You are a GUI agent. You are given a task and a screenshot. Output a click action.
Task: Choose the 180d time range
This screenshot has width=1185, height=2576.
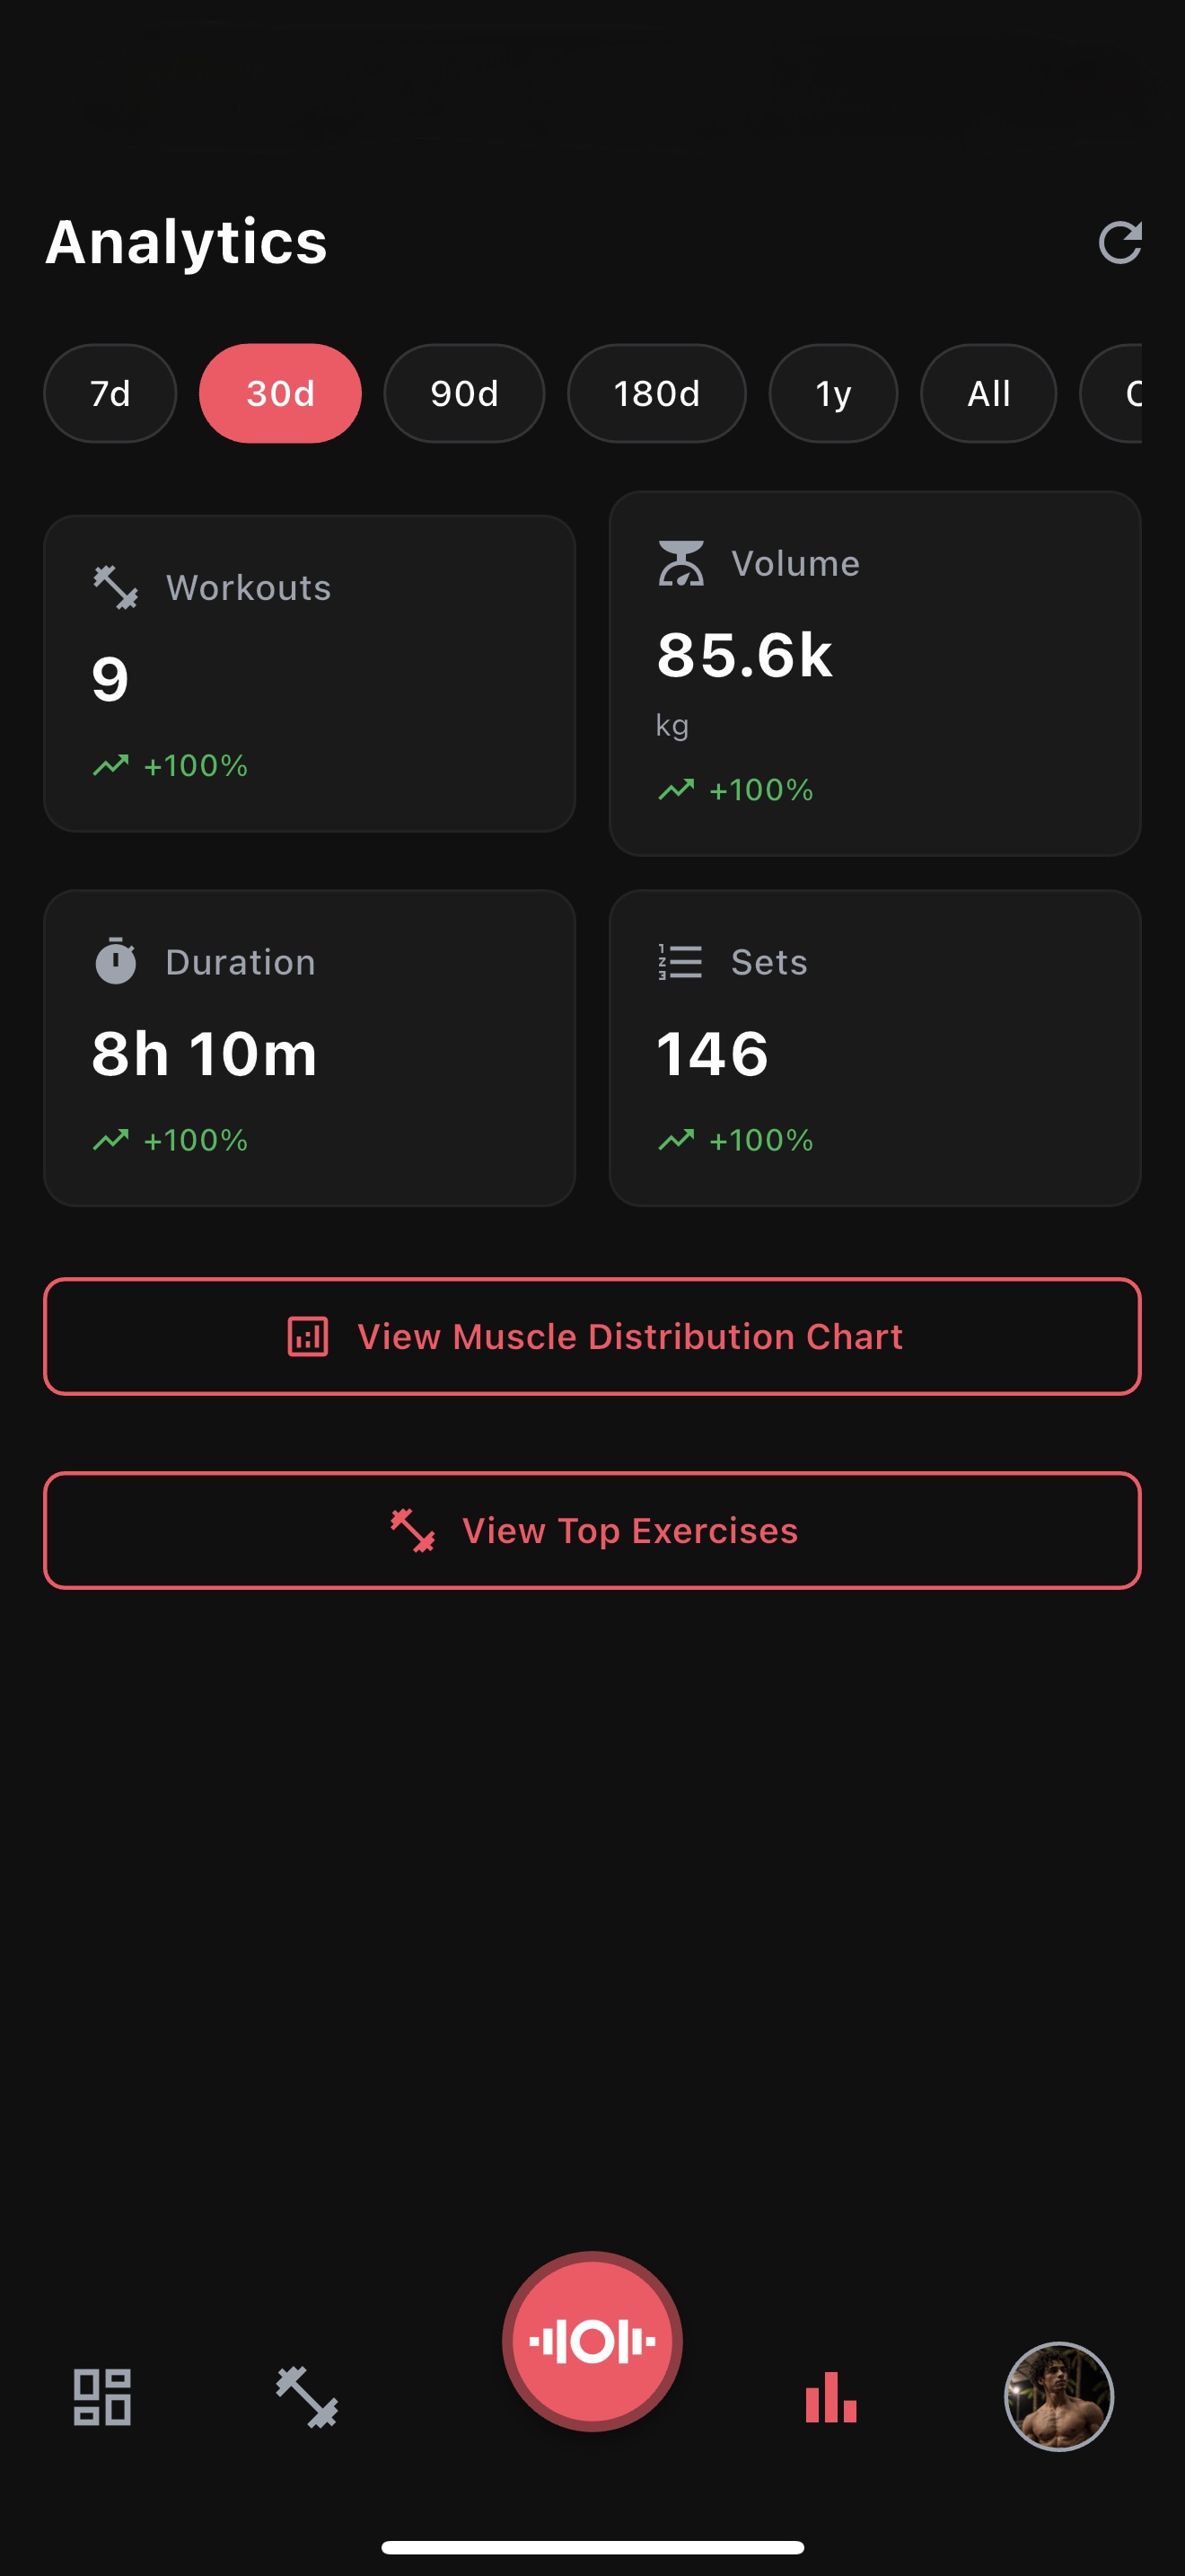657,393
